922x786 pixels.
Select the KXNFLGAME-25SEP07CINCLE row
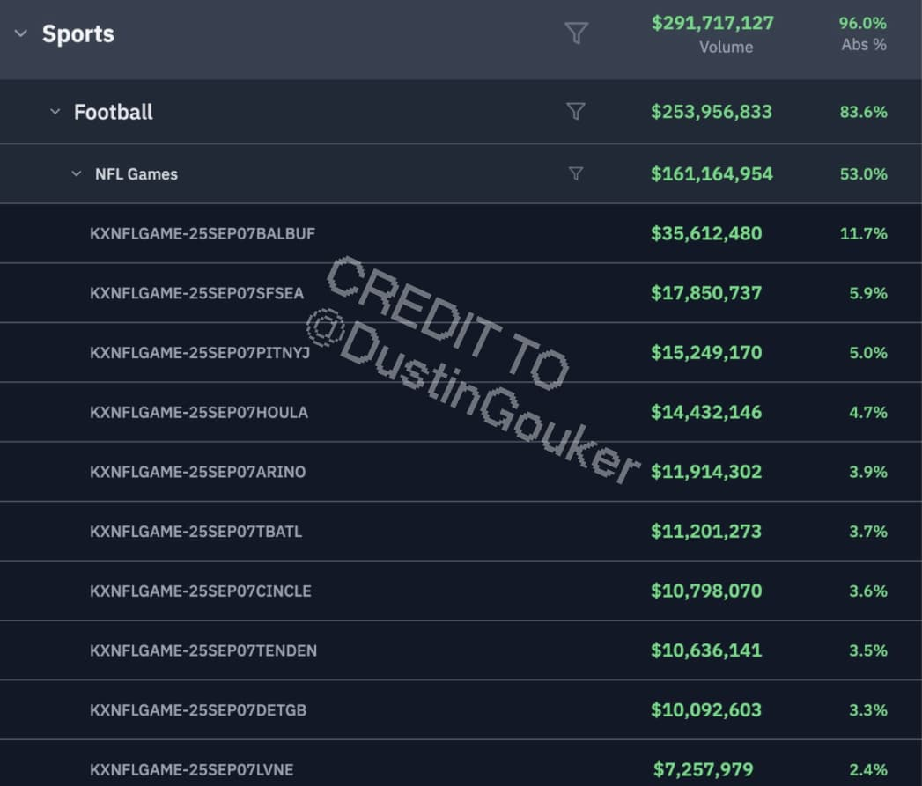[201, 591]
